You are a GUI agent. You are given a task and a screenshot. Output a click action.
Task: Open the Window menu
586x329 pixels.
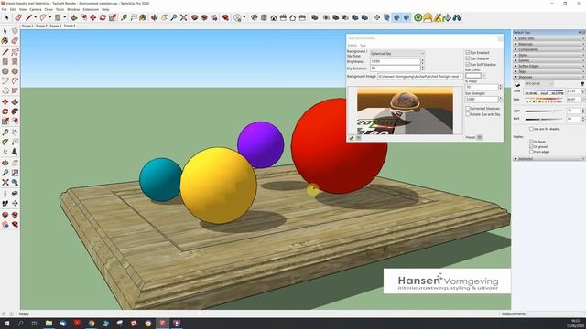(73, 9)
